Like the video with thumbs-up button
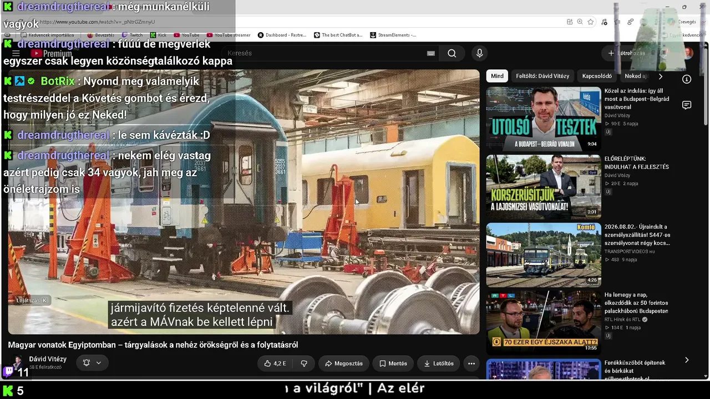 tap(275, 364)
